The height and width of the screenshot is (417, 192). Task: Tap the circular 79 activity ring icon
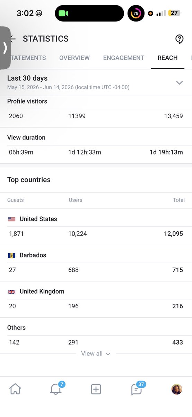pos(136,14)
